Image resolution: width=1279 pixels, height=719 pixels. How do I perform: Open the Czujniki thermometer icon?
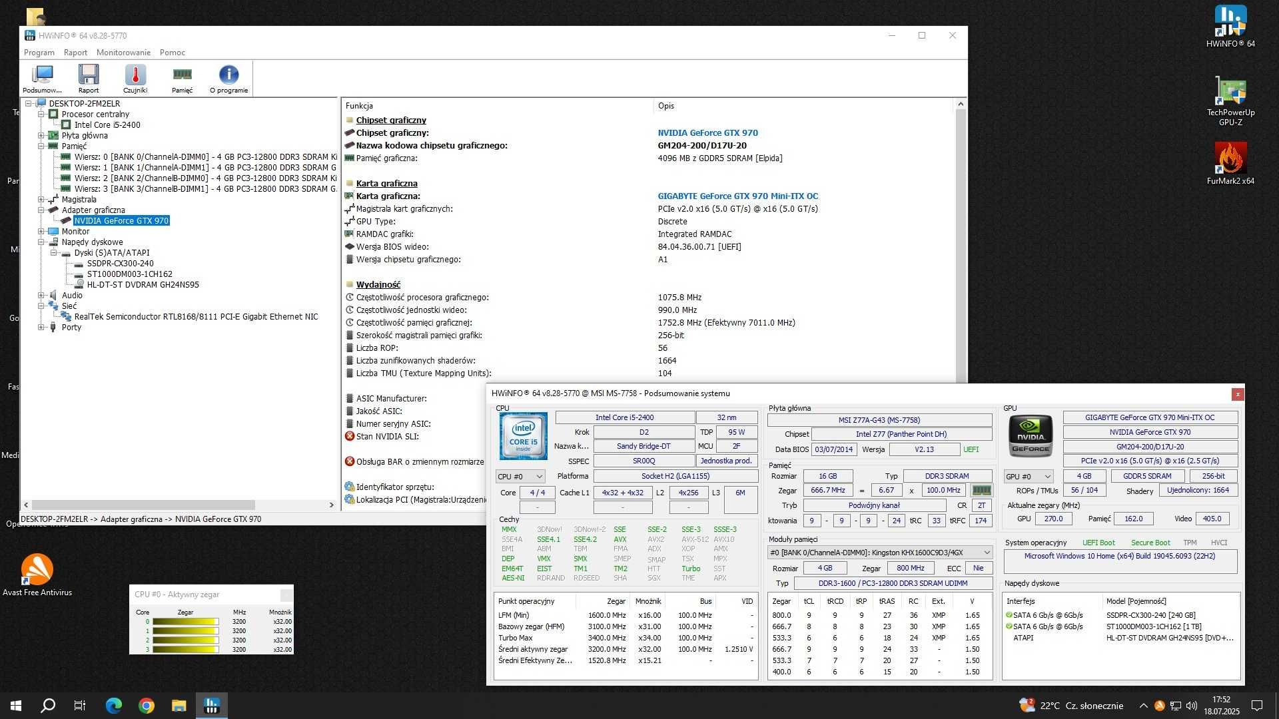[135, 79]
